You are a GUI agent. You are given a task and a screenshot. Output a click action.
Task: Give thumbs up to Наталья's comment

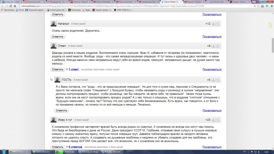click(213, 24)
